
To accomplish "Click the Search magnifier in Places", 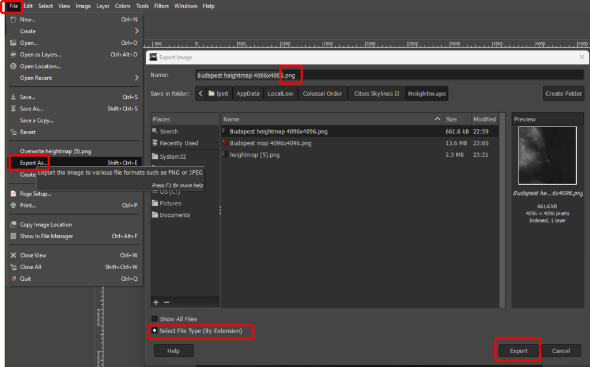I will pos(155,131).
